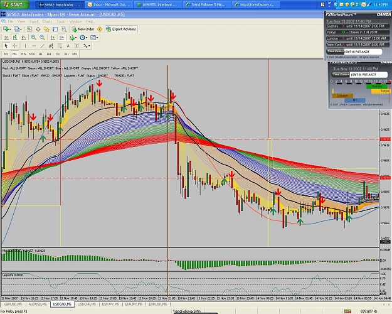Screen dimensions: 392x314
Task: Open Time Zone dropdown in lower FXMarketHours widget
Action: pos(341,74)
